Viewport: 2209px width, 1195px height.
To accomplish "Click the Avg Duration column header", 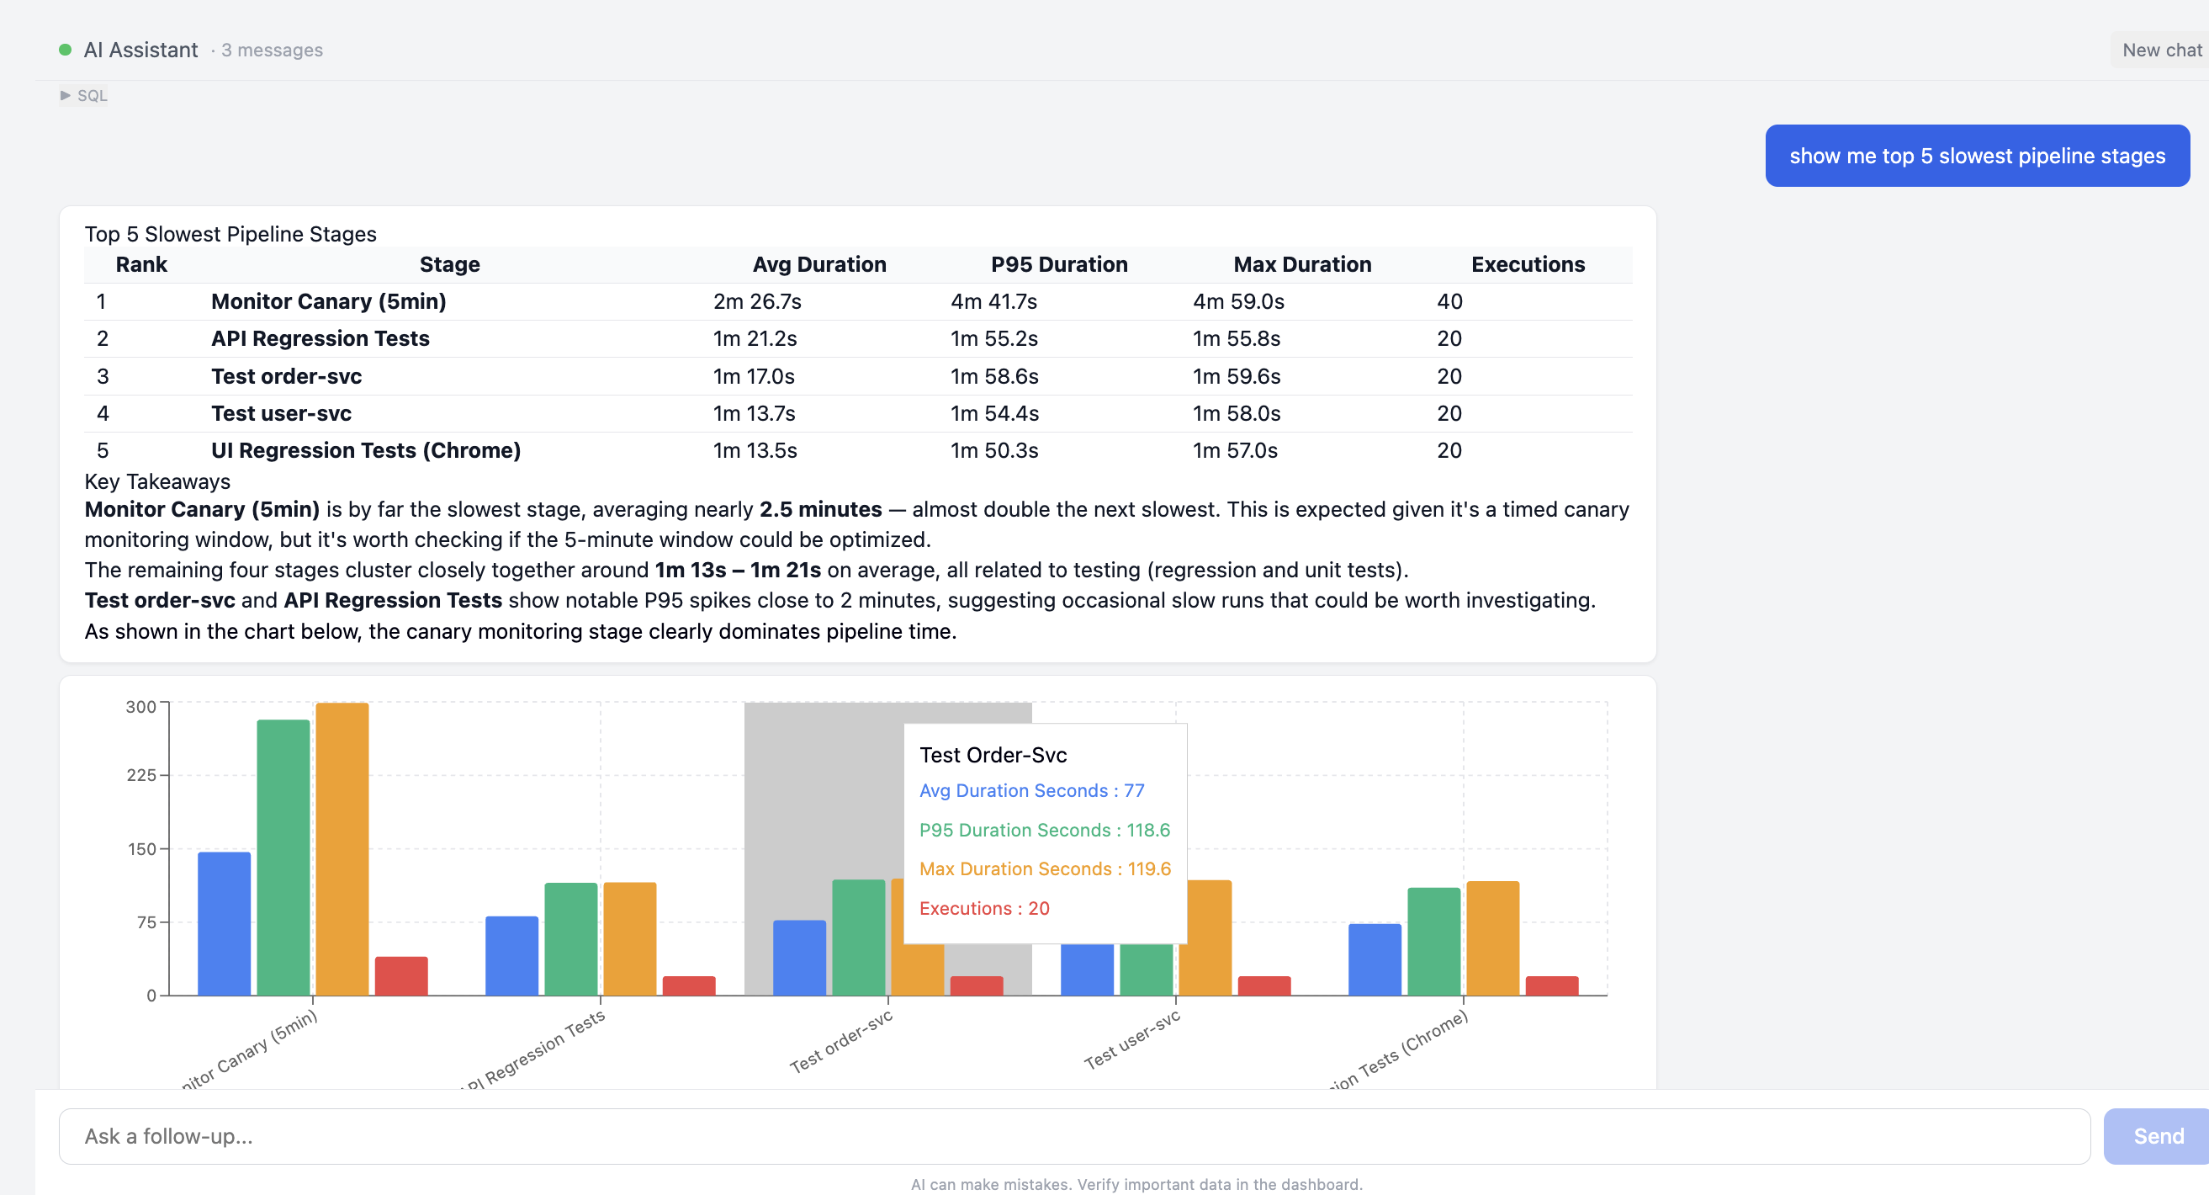I will 819,264.
